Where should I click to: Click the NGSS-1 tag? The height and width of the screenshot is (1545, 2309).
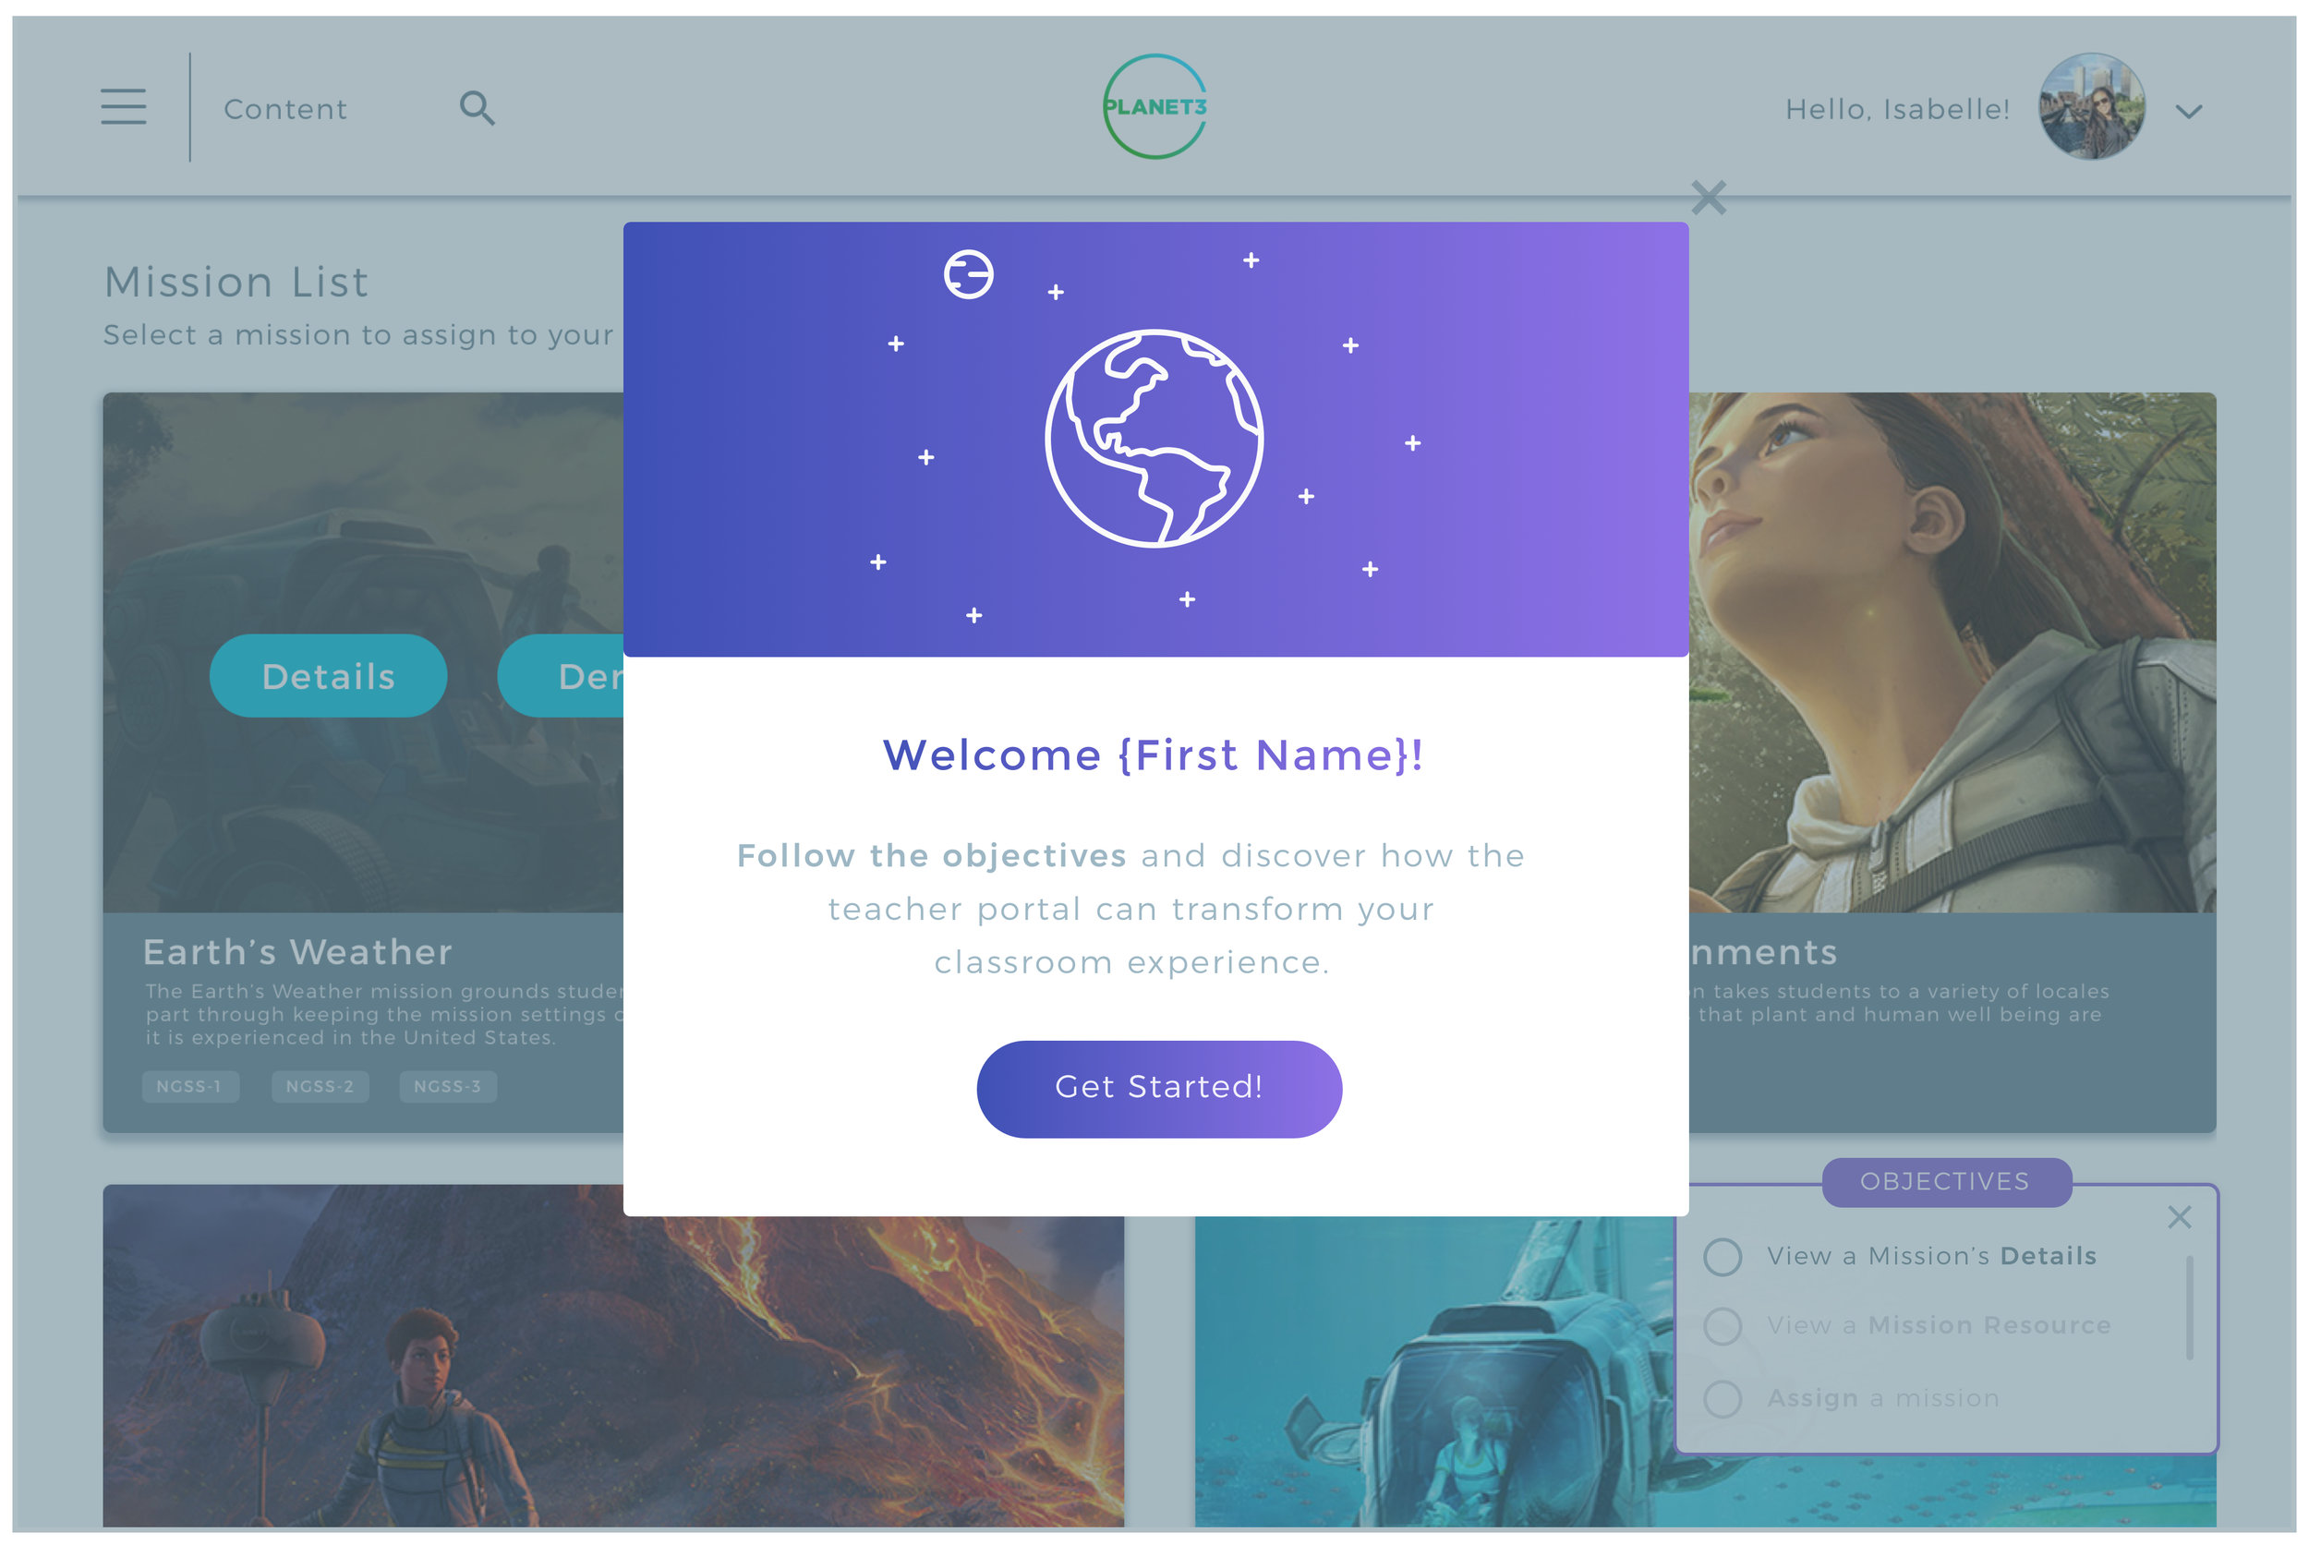189,1087
